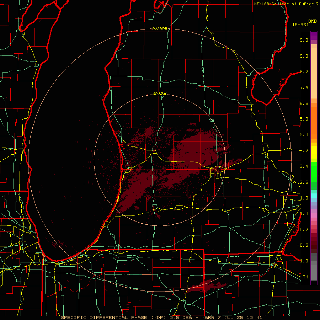Viewport: 320px width, 320px height.
Task: Click the TH label on the color scale
Action: [305, 277]
